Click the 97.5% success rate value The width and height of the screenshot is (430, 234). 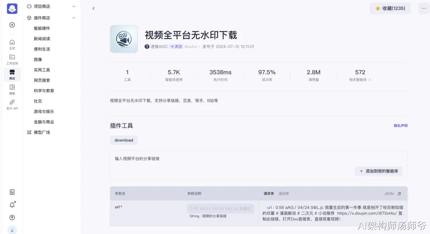click(x=267, y=72)
